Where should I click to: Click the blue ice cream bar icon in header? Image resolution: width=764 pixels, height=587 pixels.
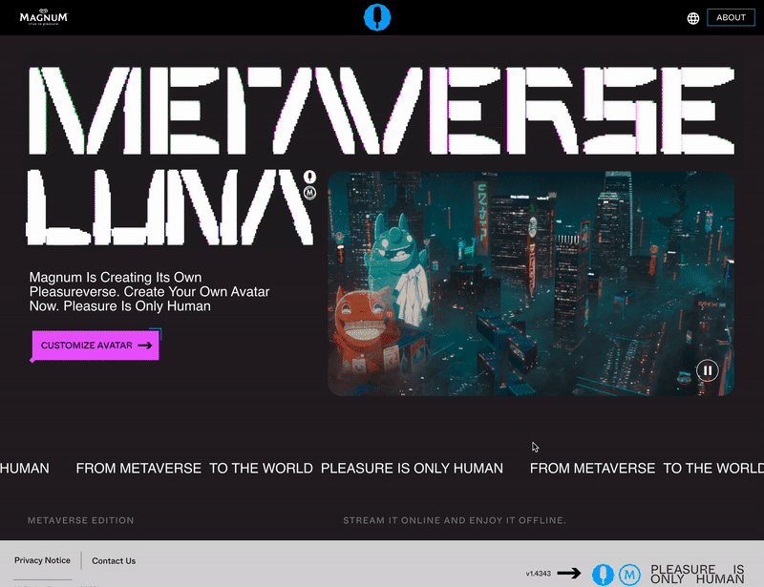coord(377,17)
